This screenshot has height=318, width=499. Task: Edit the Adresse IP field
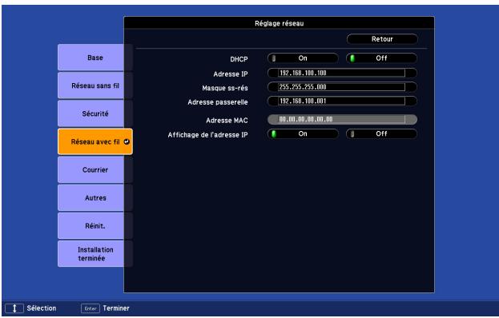tap(342, 73)
